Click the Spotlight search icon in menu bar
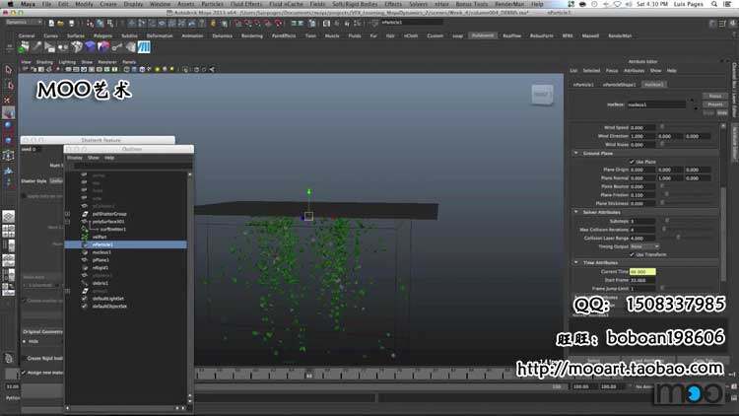Screen dimensions: 739x416 [x=714, y=4]
